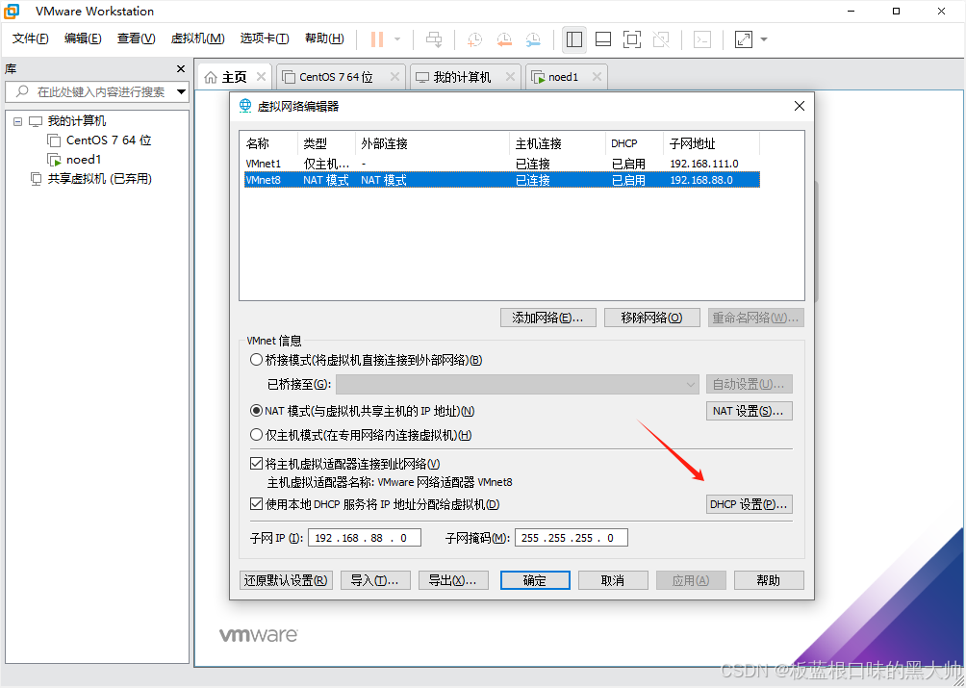Toggle 使用本地 DHCP 服务 checkbox
This screenshot has height=688, width=966.
click(x=256, y=504)
